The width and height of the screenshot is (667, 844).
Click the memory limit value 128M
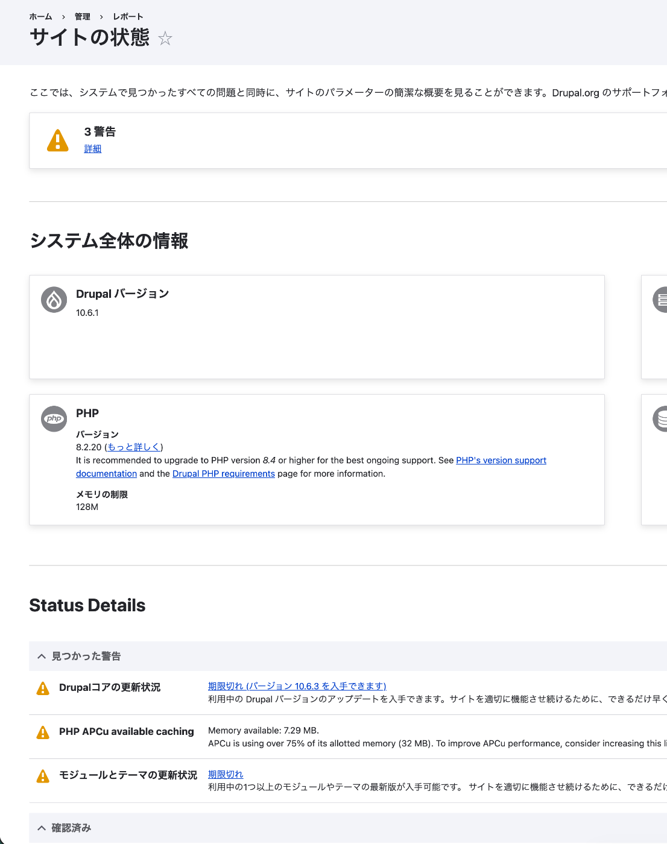[87, 507]
